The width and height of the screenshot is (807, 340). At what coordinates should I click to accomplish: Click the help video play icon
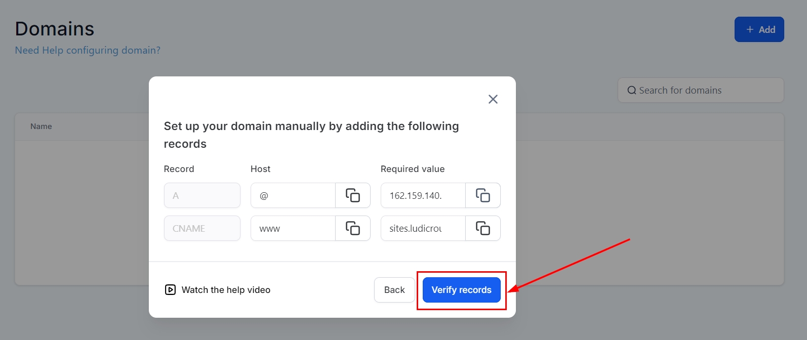pos(170,290)
